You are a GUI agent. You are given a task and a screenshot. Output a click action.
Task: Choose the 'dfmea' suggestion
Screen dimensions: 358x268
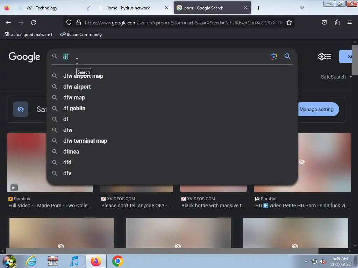172,151
